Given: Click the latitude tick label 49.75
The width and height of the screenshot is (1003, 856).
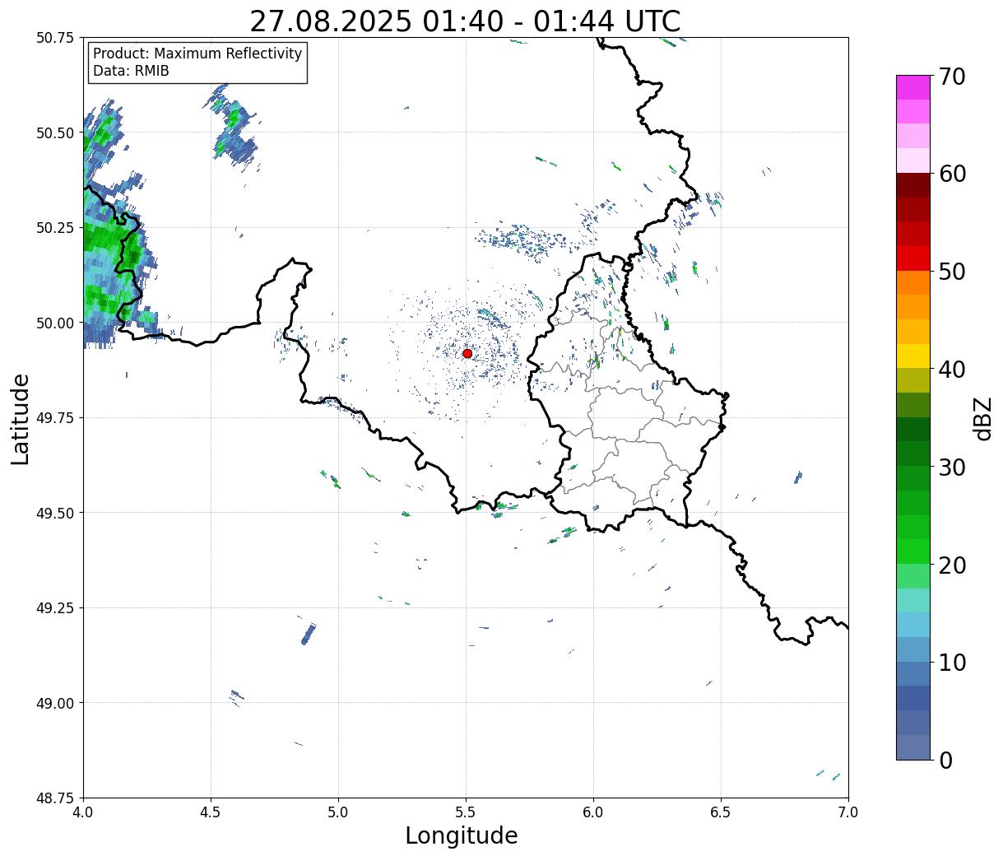Looking at the screenshot, I should pos(55,418).
